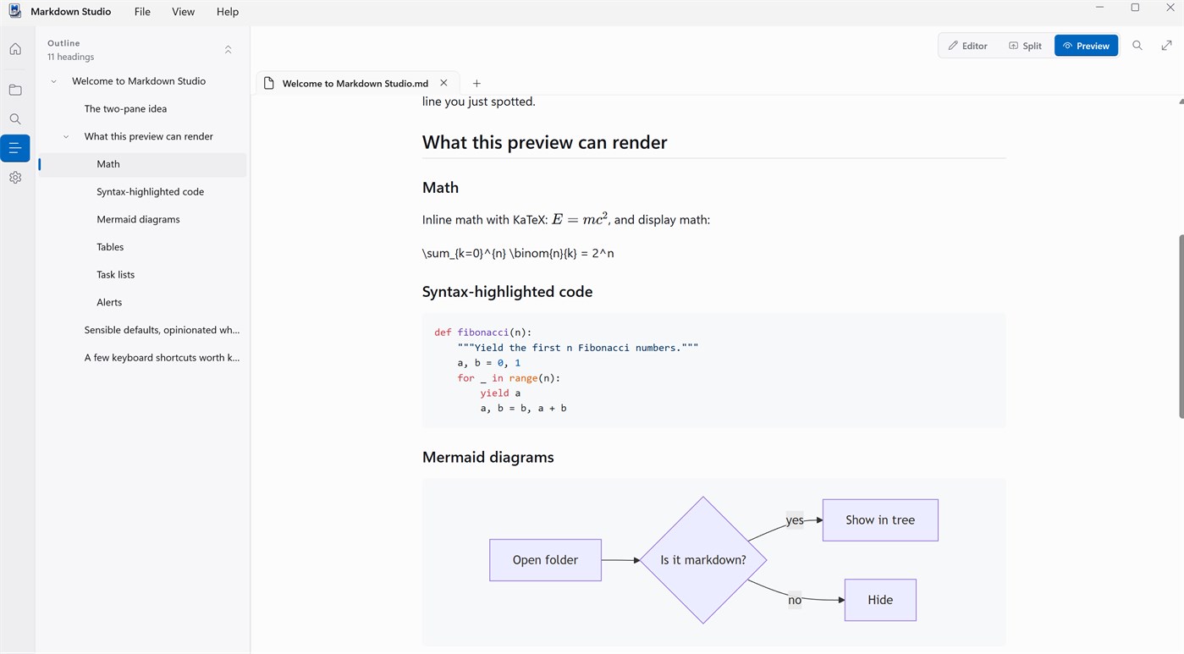This screenshot has width=1184, height=654.
Task: Collapse all outline headings
Action: click(x=228, y=50)
